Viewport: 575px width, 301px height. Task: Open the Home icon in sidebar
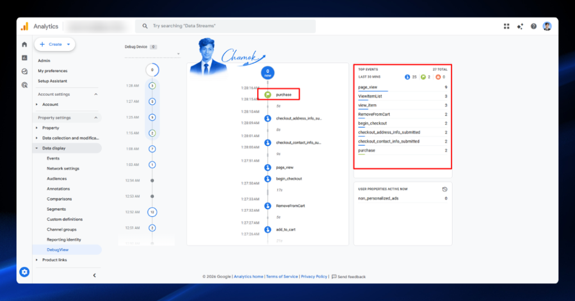tap(25, 44)
